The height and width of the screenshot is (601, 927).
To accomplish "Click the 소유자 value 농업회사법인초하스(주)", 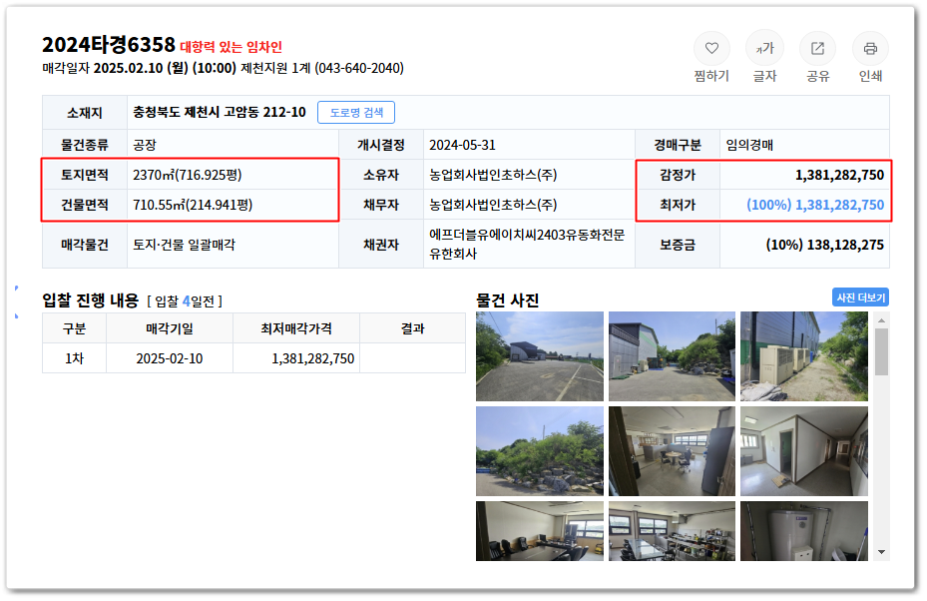I will [x=493, y=175].
